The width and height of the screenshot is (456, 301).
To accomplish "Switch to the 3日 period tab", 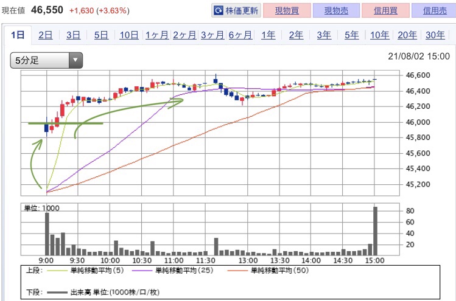I will click(73, 35).
